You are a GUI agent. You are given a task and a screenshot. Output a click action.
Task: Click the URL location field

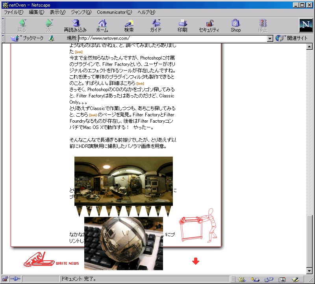(x=173, y=38)
